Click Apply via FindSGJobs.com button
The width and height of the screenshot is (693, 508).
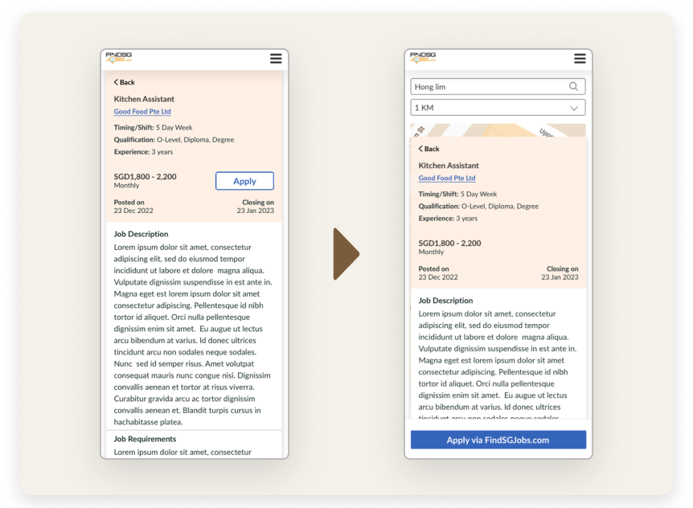point(498,440)
